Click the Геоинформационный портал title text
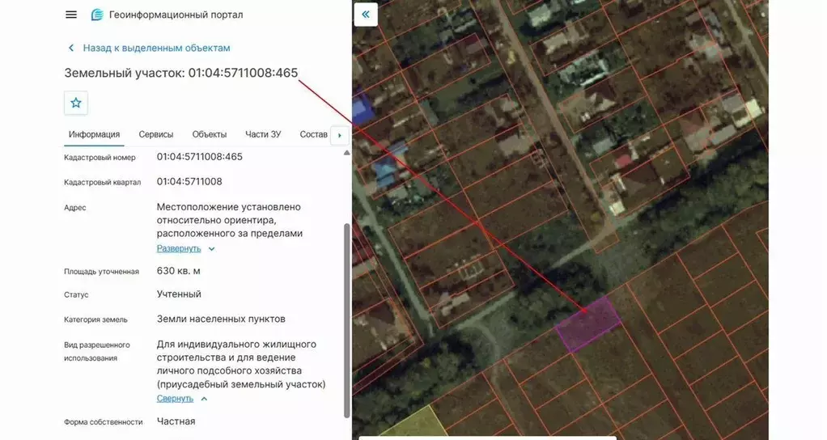 point(176,15)
